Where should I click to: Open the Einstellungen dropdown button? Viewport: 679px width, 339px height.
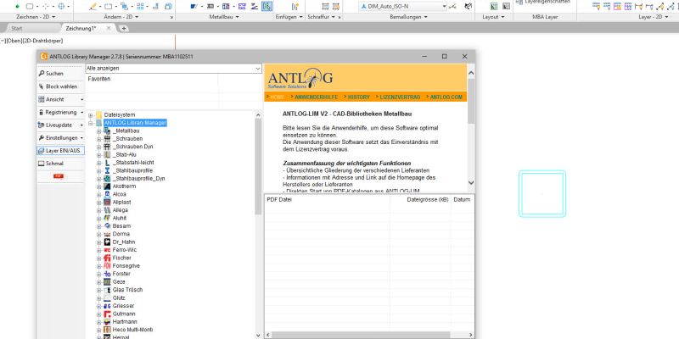point(60,138)
